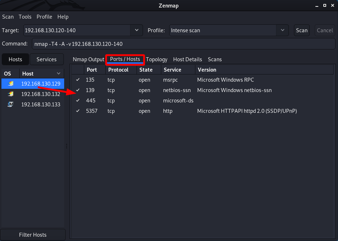Open the Tools menu
Image resolution: width=338 pixels, height=241 pixels.
(25, 17)
